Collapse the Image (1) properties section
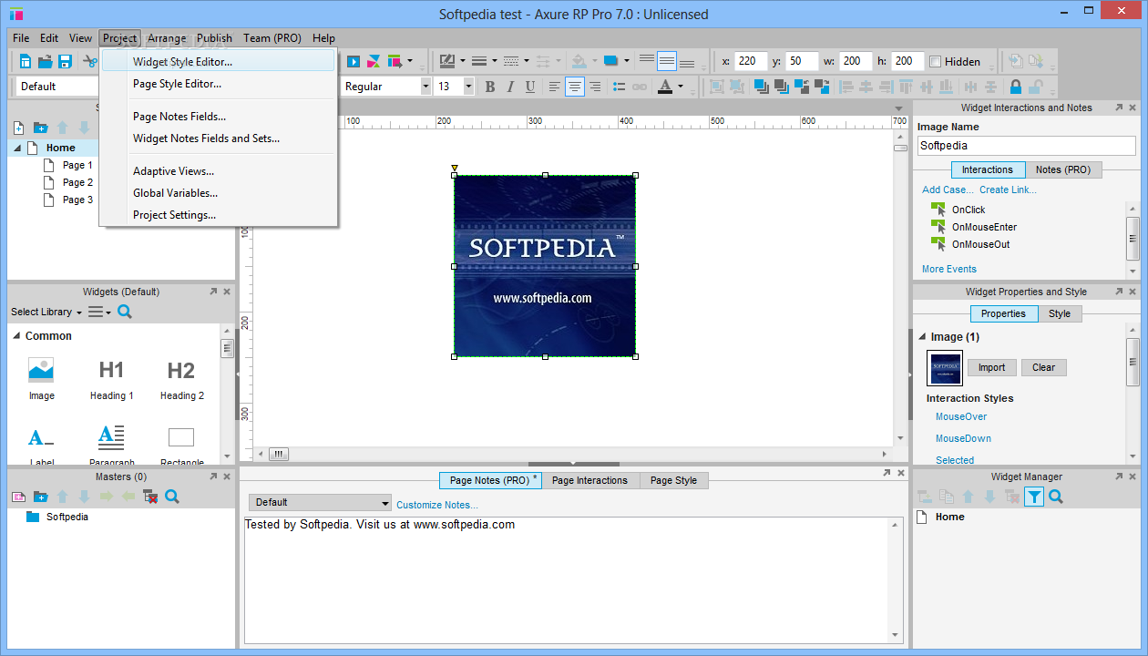Screen dimensions: 1148x656 [x=922, y=337]
